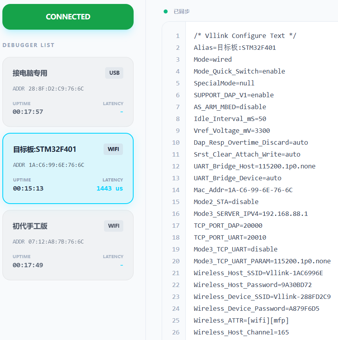Click the Vref_Voltage_mV=3300 line

(232, 130)
